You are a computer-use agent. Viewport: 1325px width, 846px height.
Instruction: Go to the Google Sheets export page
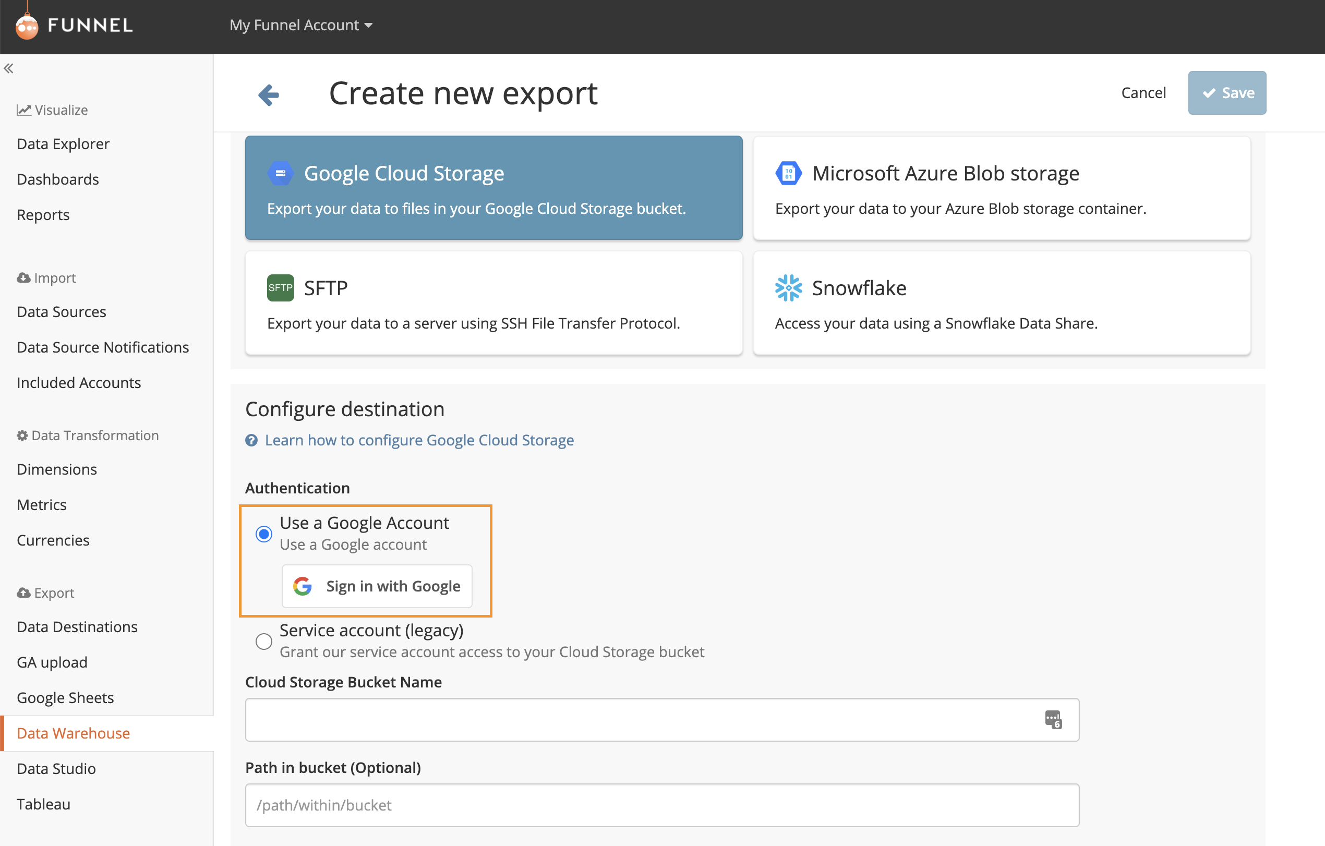coord(65,697)
